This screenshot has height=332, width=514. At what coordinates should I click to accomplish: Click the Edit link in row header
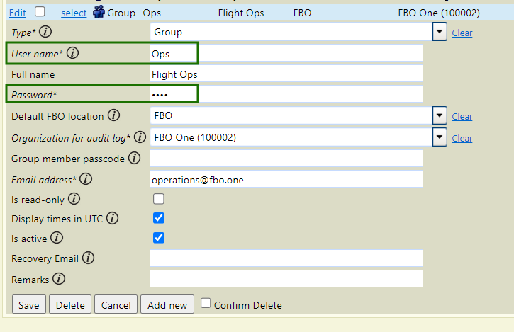pyautogui.click(x=18, y=13)
